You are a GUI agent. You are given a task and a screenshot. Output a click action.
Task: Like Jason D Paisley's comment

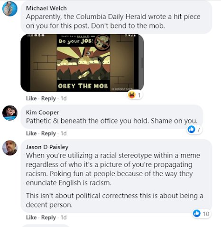click(31, 218)
